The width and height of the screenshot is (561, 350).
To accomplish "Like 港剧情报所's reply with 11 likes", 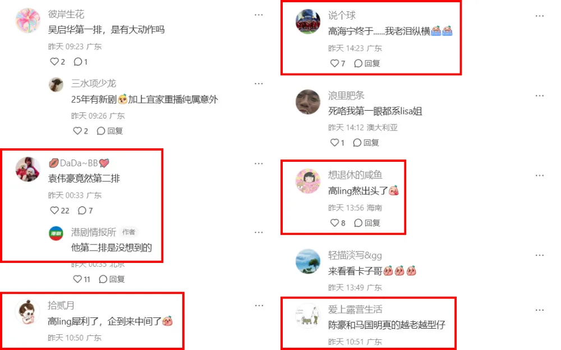I will click(81, 279).
